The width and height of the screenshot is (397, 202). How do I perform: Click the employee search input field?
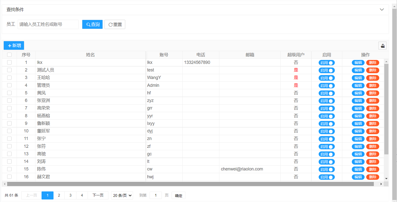pos(48,24)
